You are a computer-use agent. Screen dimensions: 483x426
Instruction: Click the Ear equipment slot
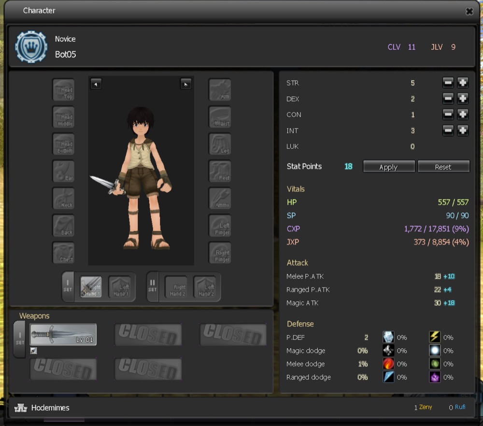(x=63, y=171)
